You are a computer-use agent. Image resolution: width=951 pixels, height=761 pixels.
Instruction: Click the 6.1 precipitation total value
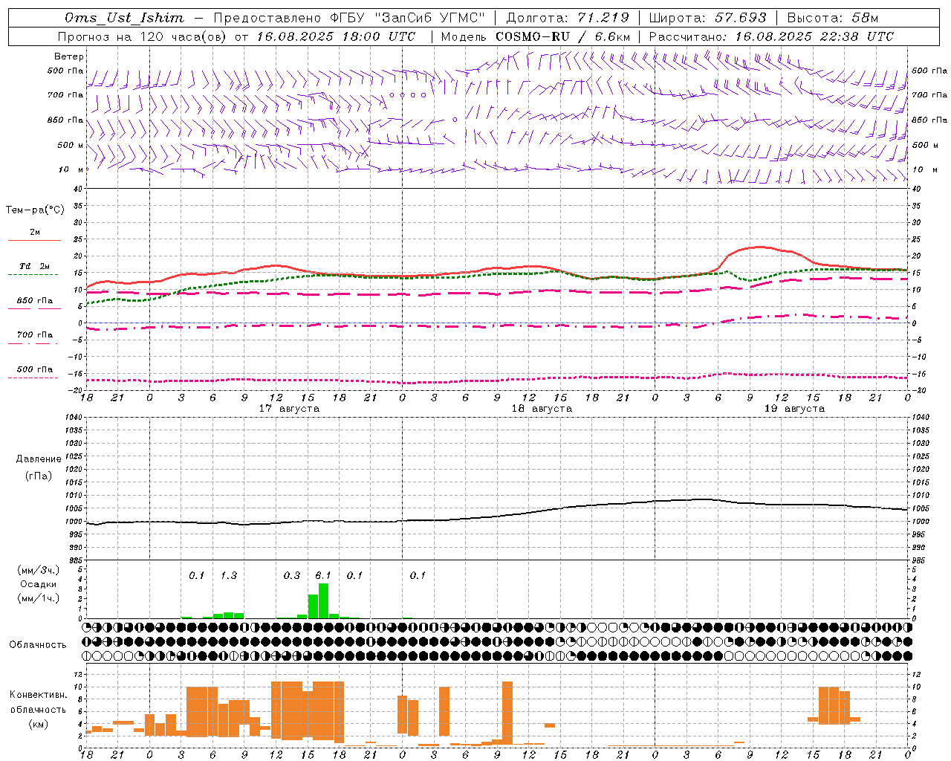323,575
